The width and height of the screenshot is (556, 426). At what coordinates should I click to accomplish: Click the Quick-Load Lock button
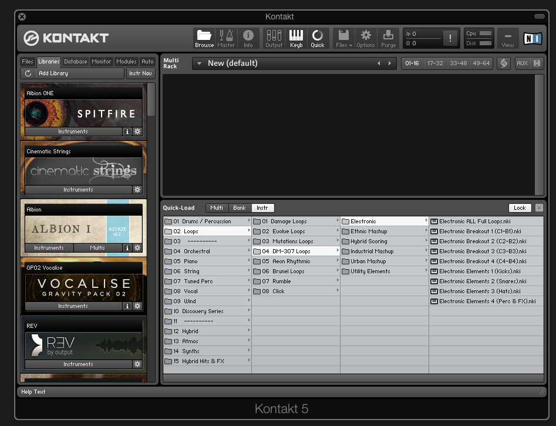coord(520,208)
